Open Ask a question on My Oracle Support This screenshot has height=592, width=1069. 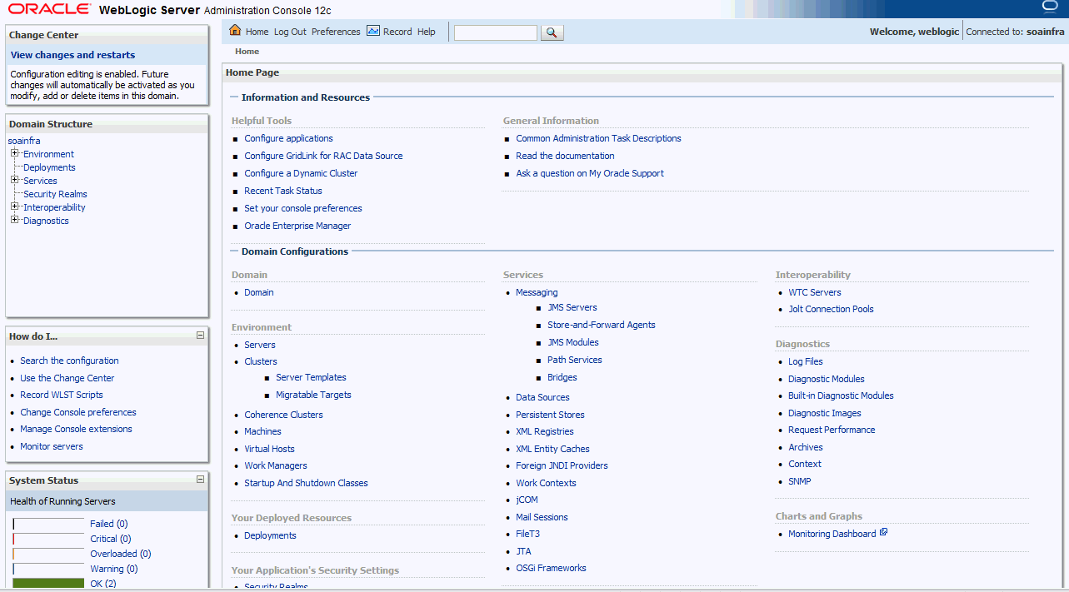(590, 173)
